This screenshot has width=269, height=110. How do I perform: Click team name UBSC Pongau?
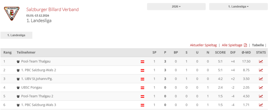(32, 87)
